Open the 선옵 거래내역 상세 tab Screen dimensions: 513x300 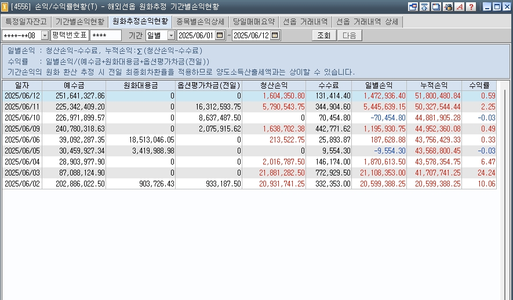coord(367,22)
